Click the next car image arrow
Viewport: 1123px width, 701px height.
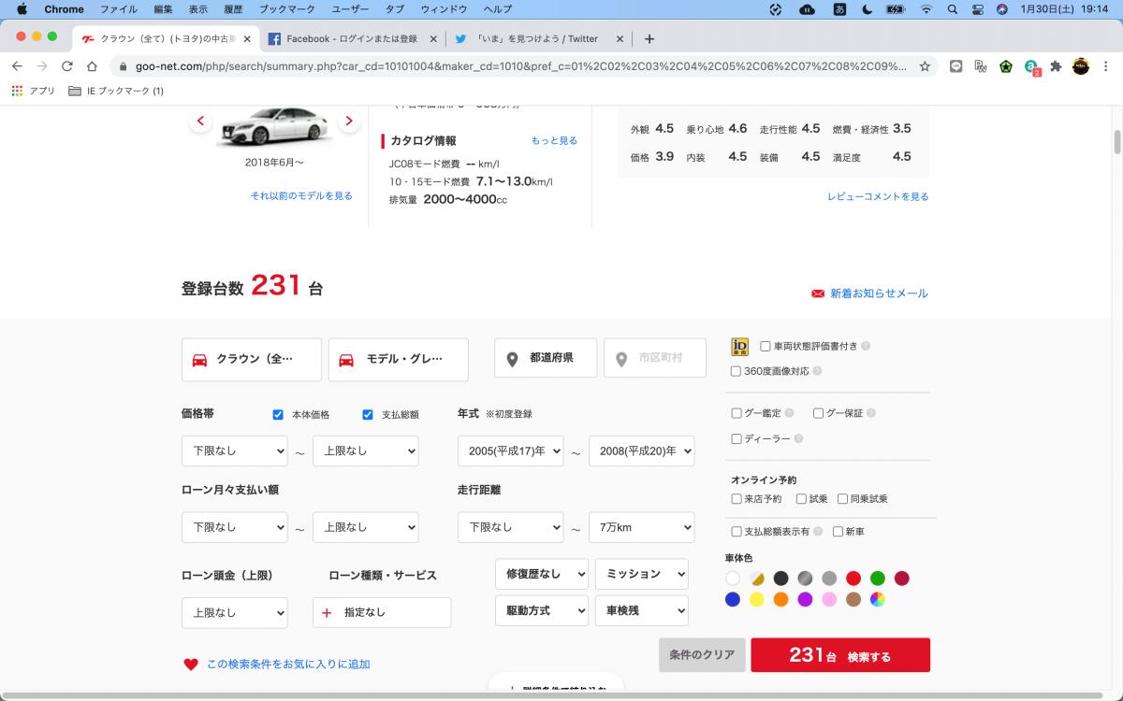pos(349,121)
